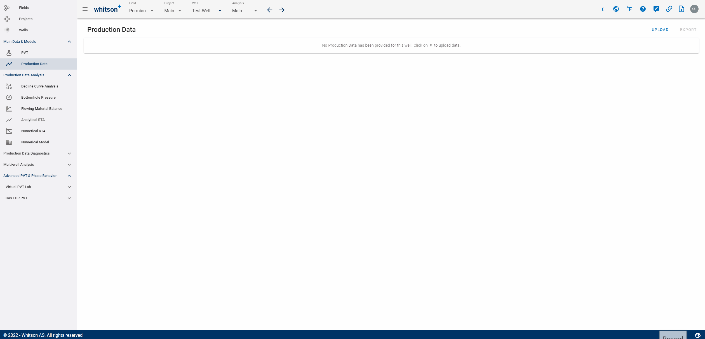Image resolution: width=705 pixels, height=339 pixels.
Task: Collapse the Main Data & Models section
Action: (69, 41)
